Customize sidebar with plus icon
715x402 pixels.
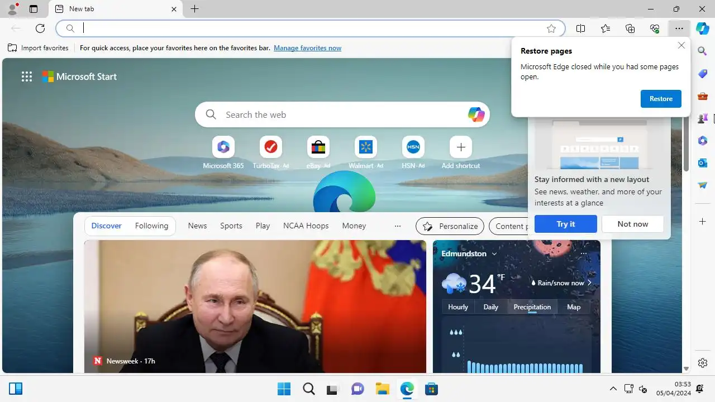tap(703, 222)
